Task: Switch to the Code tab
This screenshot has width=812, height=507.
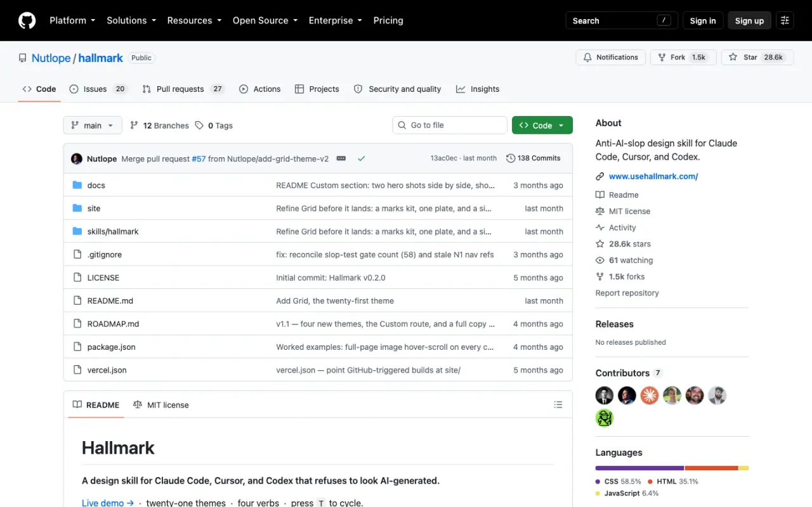Action: (x=39, y=89)
